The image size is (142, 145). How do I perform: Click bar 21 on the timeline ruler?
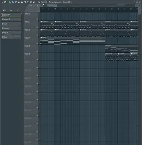tap(105, 9)
